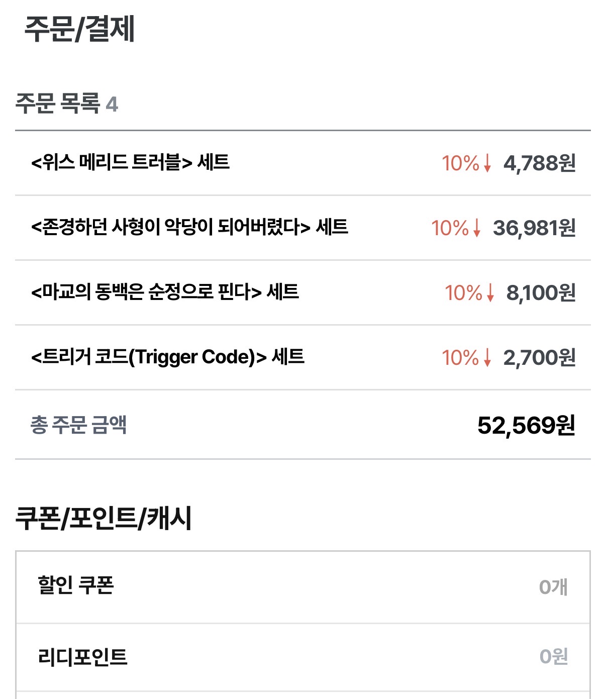Open the <위스 메리드 트러블> 세트 item
Image resolution: width=606 pixels, height=699 pixels.
130,163
